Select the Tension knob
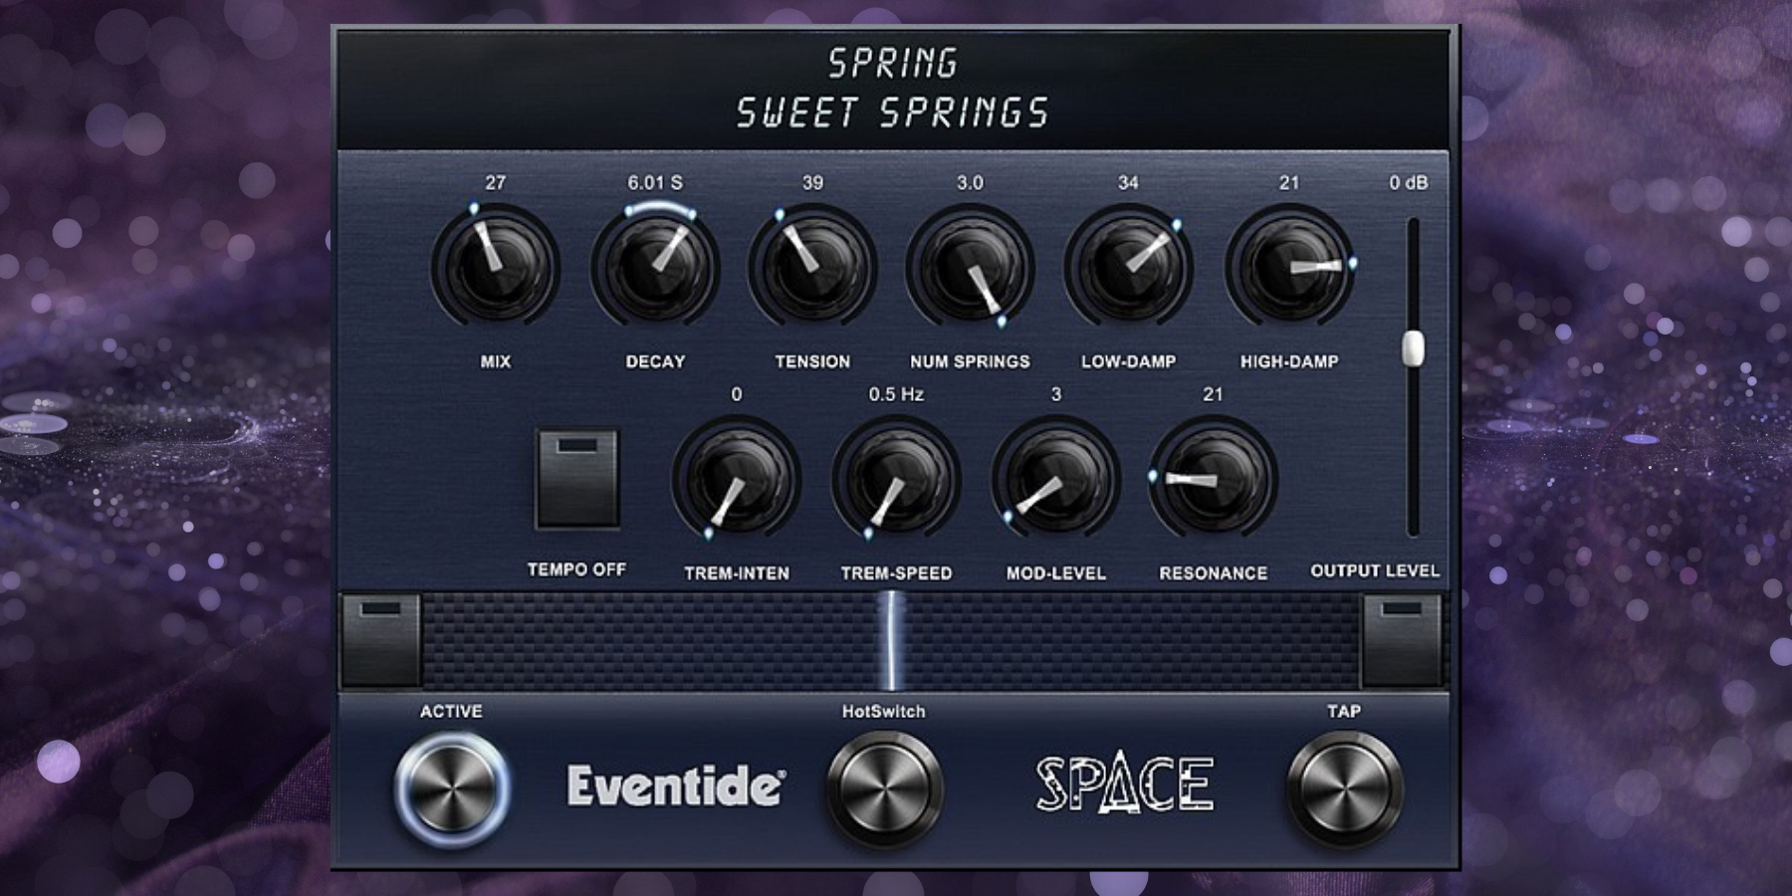This screenshot has height=896, width=1792. click(812, 267)
